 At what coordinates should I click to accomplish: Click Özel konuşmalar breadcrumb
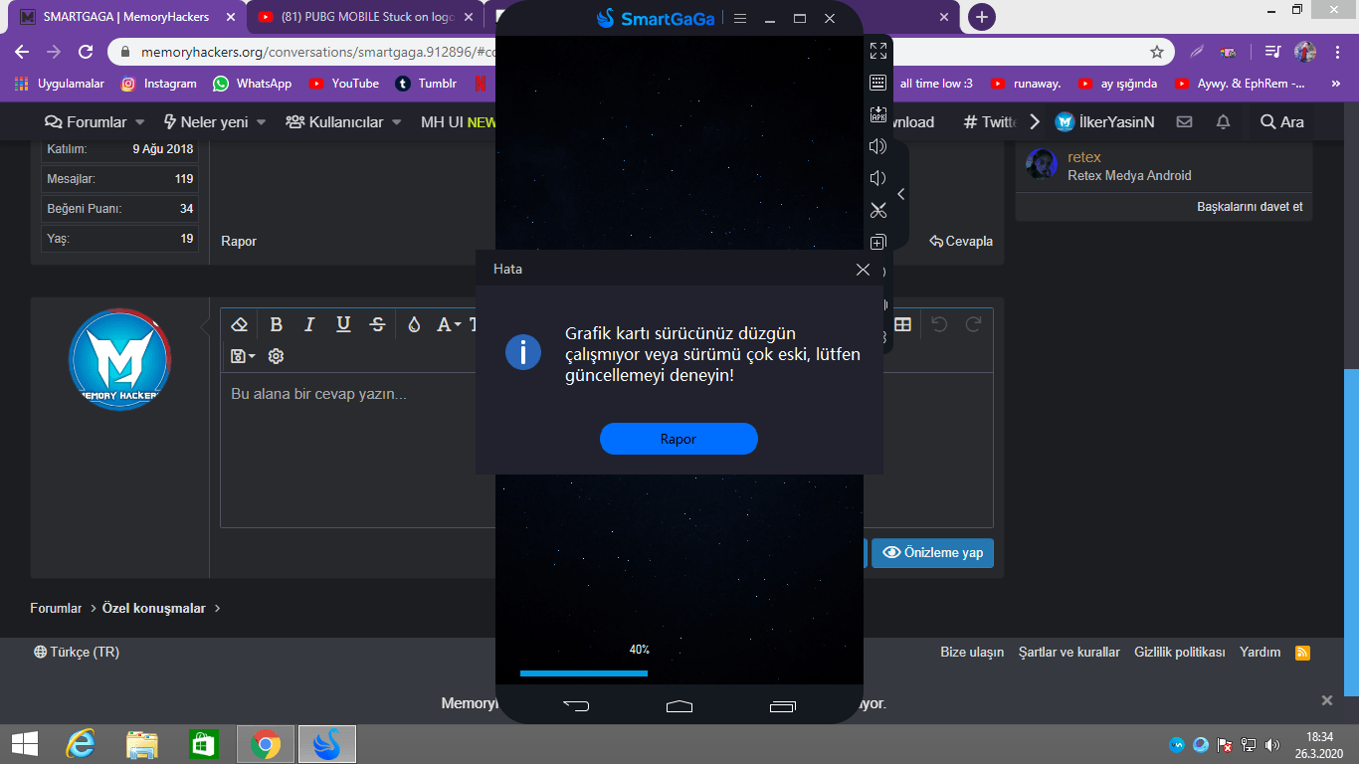(x=154, y=608)
